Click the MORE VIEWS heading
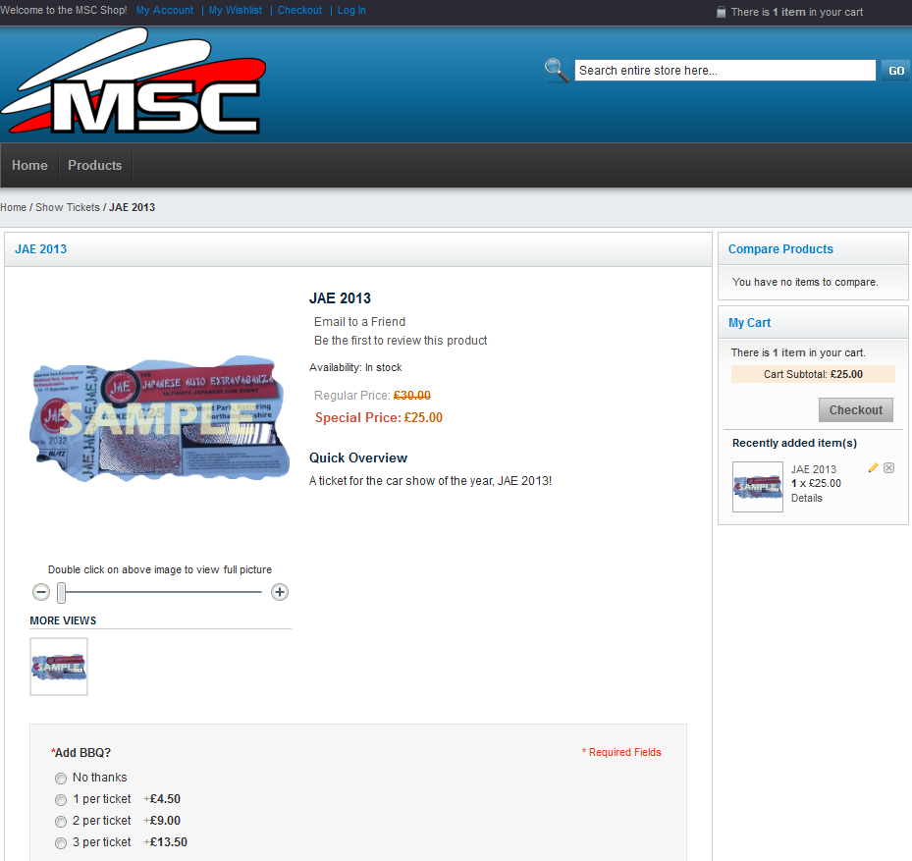912x861 pixels. click(63, 620)
